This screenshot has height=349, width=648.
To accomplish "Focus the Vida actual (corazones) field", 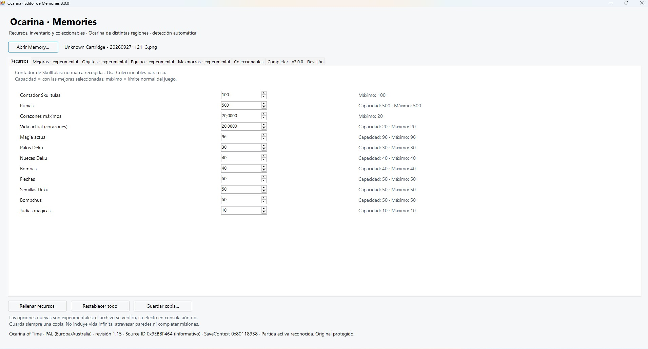I will [241, 126].
